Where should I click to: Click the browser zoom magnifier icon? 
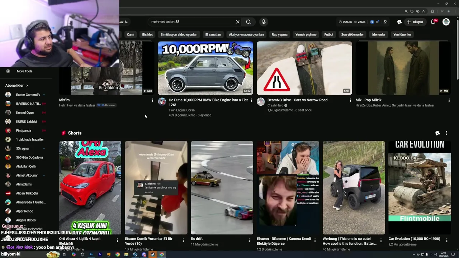click(406, 11)
